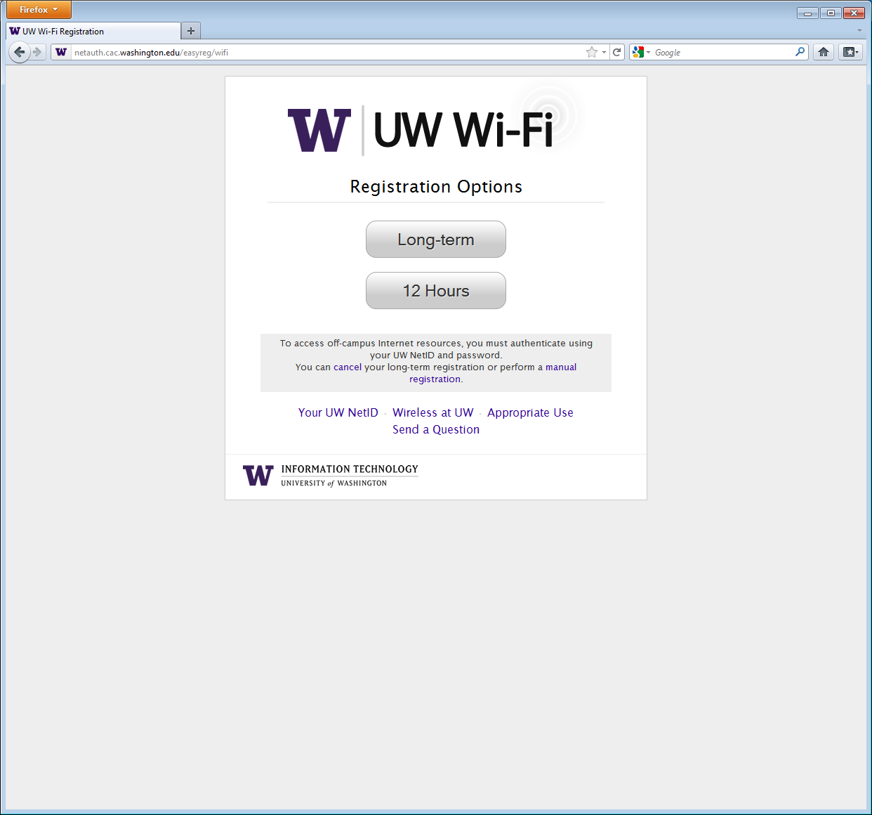The image size is (872, 815).
Task: Choose the Long-term registration button
Action: point(435,240)
